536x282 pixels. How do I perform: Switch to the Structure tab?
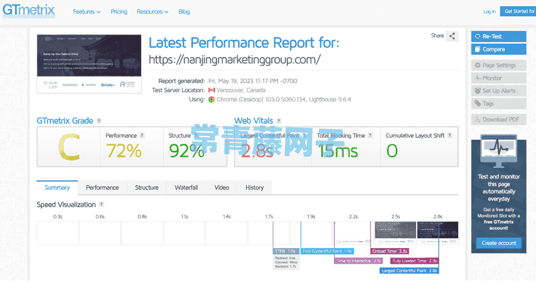(x=147, y=187)
